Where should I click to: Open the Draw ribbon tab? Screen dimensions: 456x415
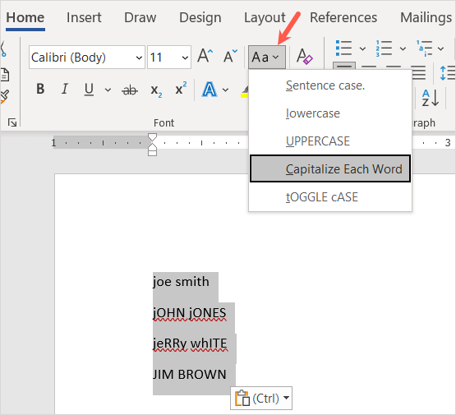pyautogui.click(x=140, y=18)
